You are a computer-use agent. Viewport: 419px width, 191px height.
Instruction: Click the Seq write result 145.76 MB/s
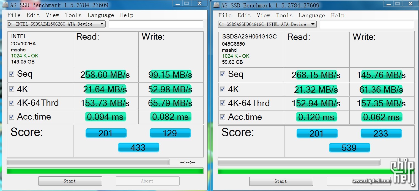point(381,75)
